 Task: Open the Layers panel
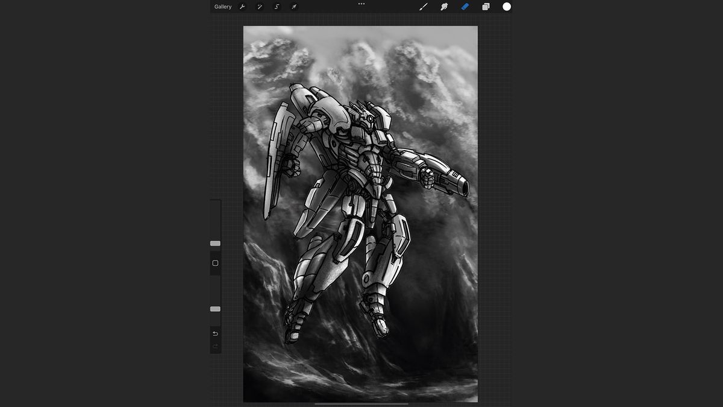485,7
